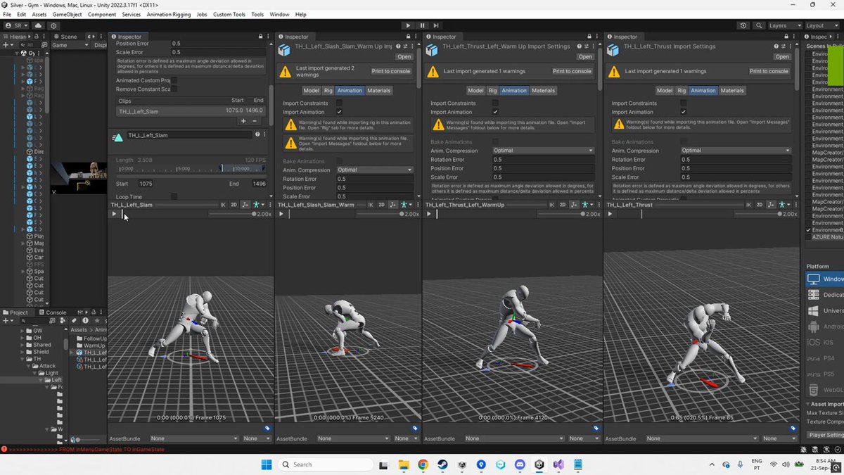Check Import Constraints in the TH_L_Left_Slash_Slam_Warm Up inspector
Viewport: 844px width, 475px height.
tap(340, 103)
